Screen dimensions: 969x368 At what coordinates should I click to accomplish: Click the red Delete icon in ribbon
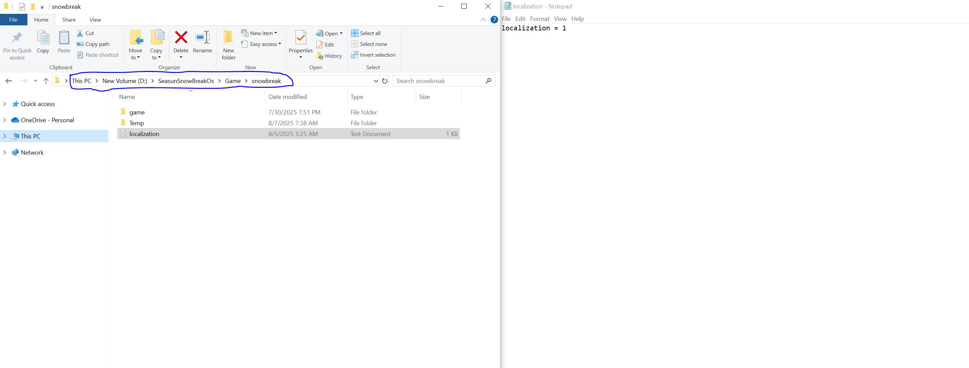[181, 37]
